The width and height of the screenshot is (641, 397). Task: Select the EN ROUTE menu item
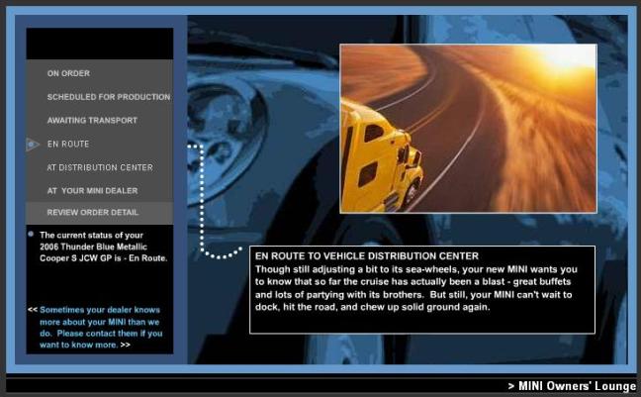(x=68, y=145)
